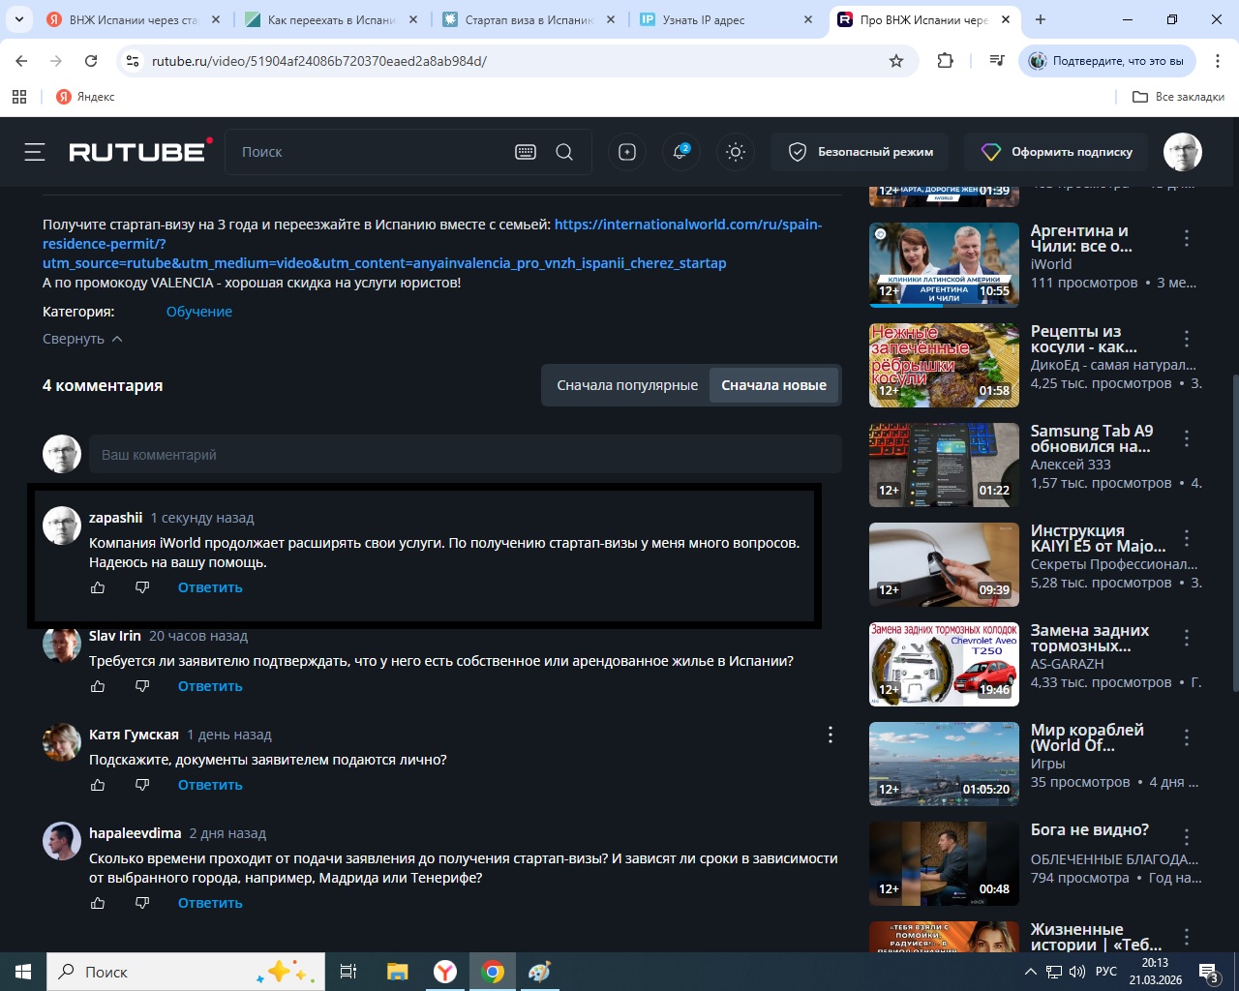Screen dimensions: 1239x991
Task: Open the Rutube hamburger side menu
Action: 35,152
